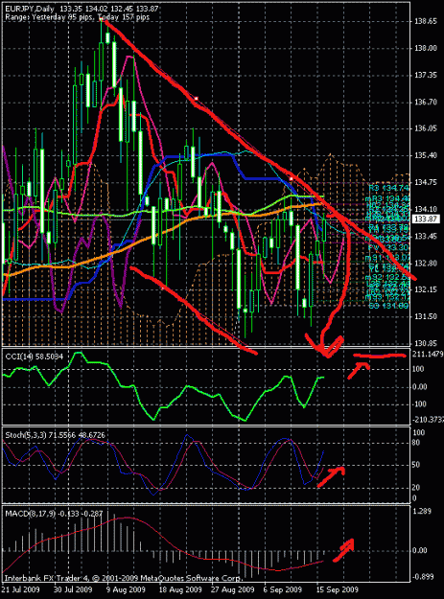Image resolution: width=444 pixels, height=599 pixels.
Task: Select the 134.10 price axis label
Action: [x=425, y=209]
